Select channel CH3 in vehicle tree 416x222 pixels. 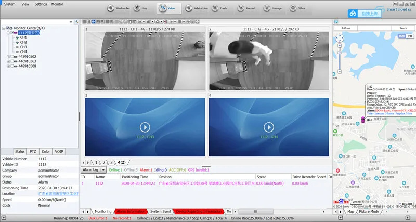point(23,47)
